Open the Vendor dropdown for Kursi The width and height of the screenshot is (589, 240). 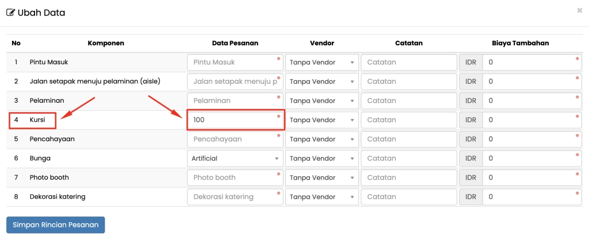coord(322,120)
